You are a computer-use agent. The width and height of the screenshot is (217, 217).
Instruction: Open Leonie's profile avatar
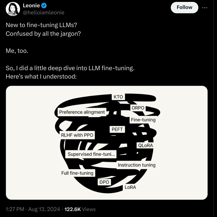[13, 9]
